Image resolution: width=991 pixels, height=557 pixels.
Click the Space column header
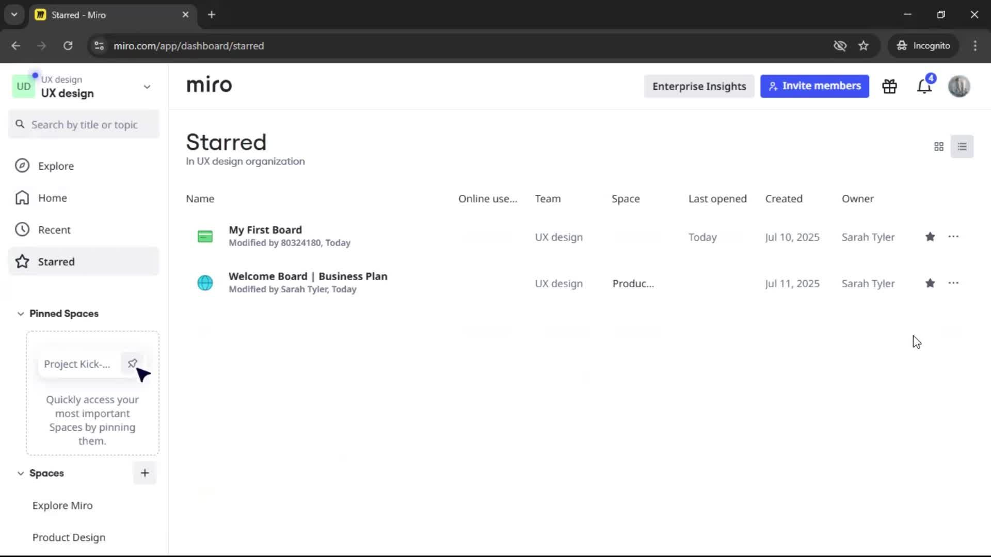click(626, 199)
